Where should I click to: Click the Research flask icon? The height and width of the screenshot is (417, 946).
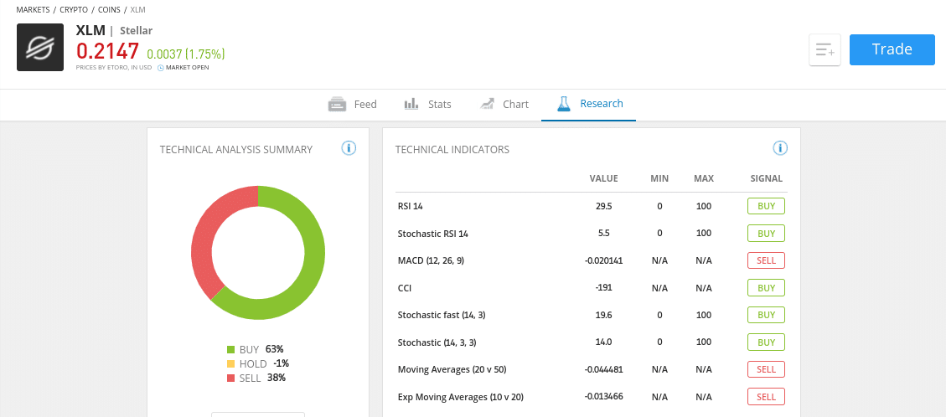pos(564,104)
